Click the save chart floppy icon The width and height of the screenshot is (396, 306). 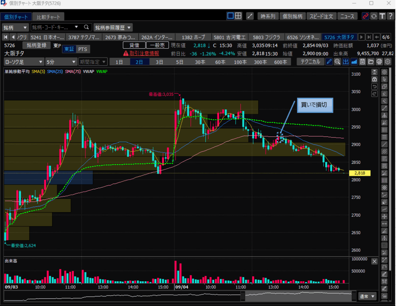coord(362,62)
